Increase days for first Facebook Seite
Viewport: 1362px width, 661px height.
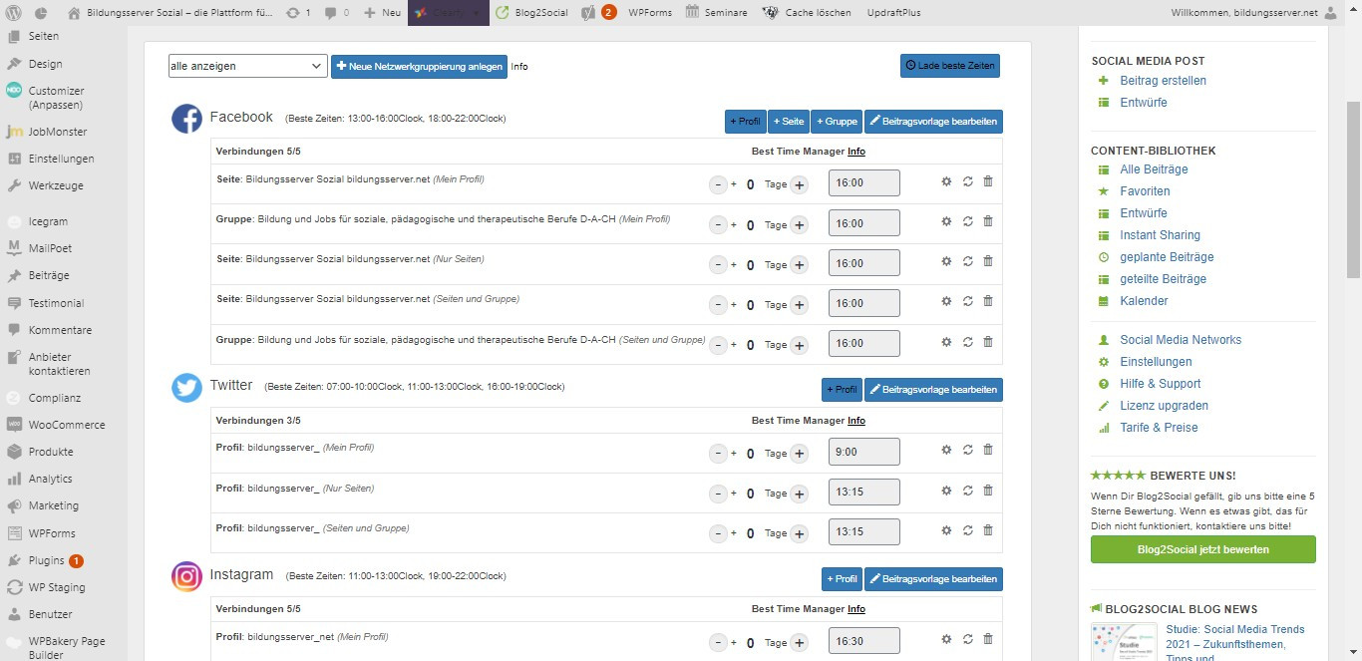coord(799,184)
